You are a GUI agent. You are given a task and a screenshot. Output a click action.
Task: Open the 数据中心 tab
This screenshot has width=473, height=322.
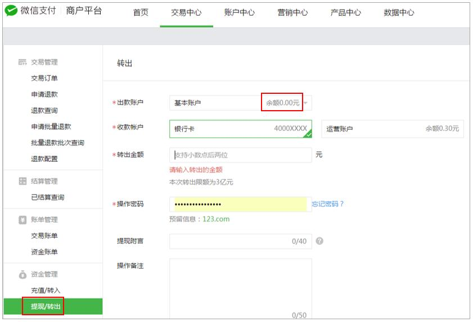click(x=399, y=12)
